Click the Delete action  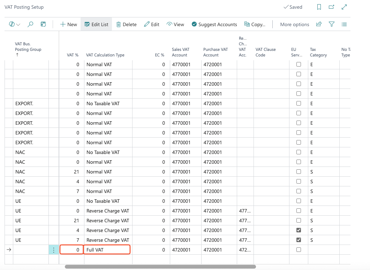(x=126, y=24)
